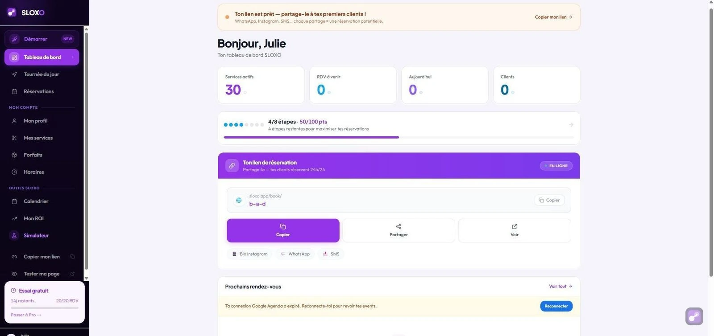Select Tableau de bord menu item
Screen dimensions: 714x336
42,57
